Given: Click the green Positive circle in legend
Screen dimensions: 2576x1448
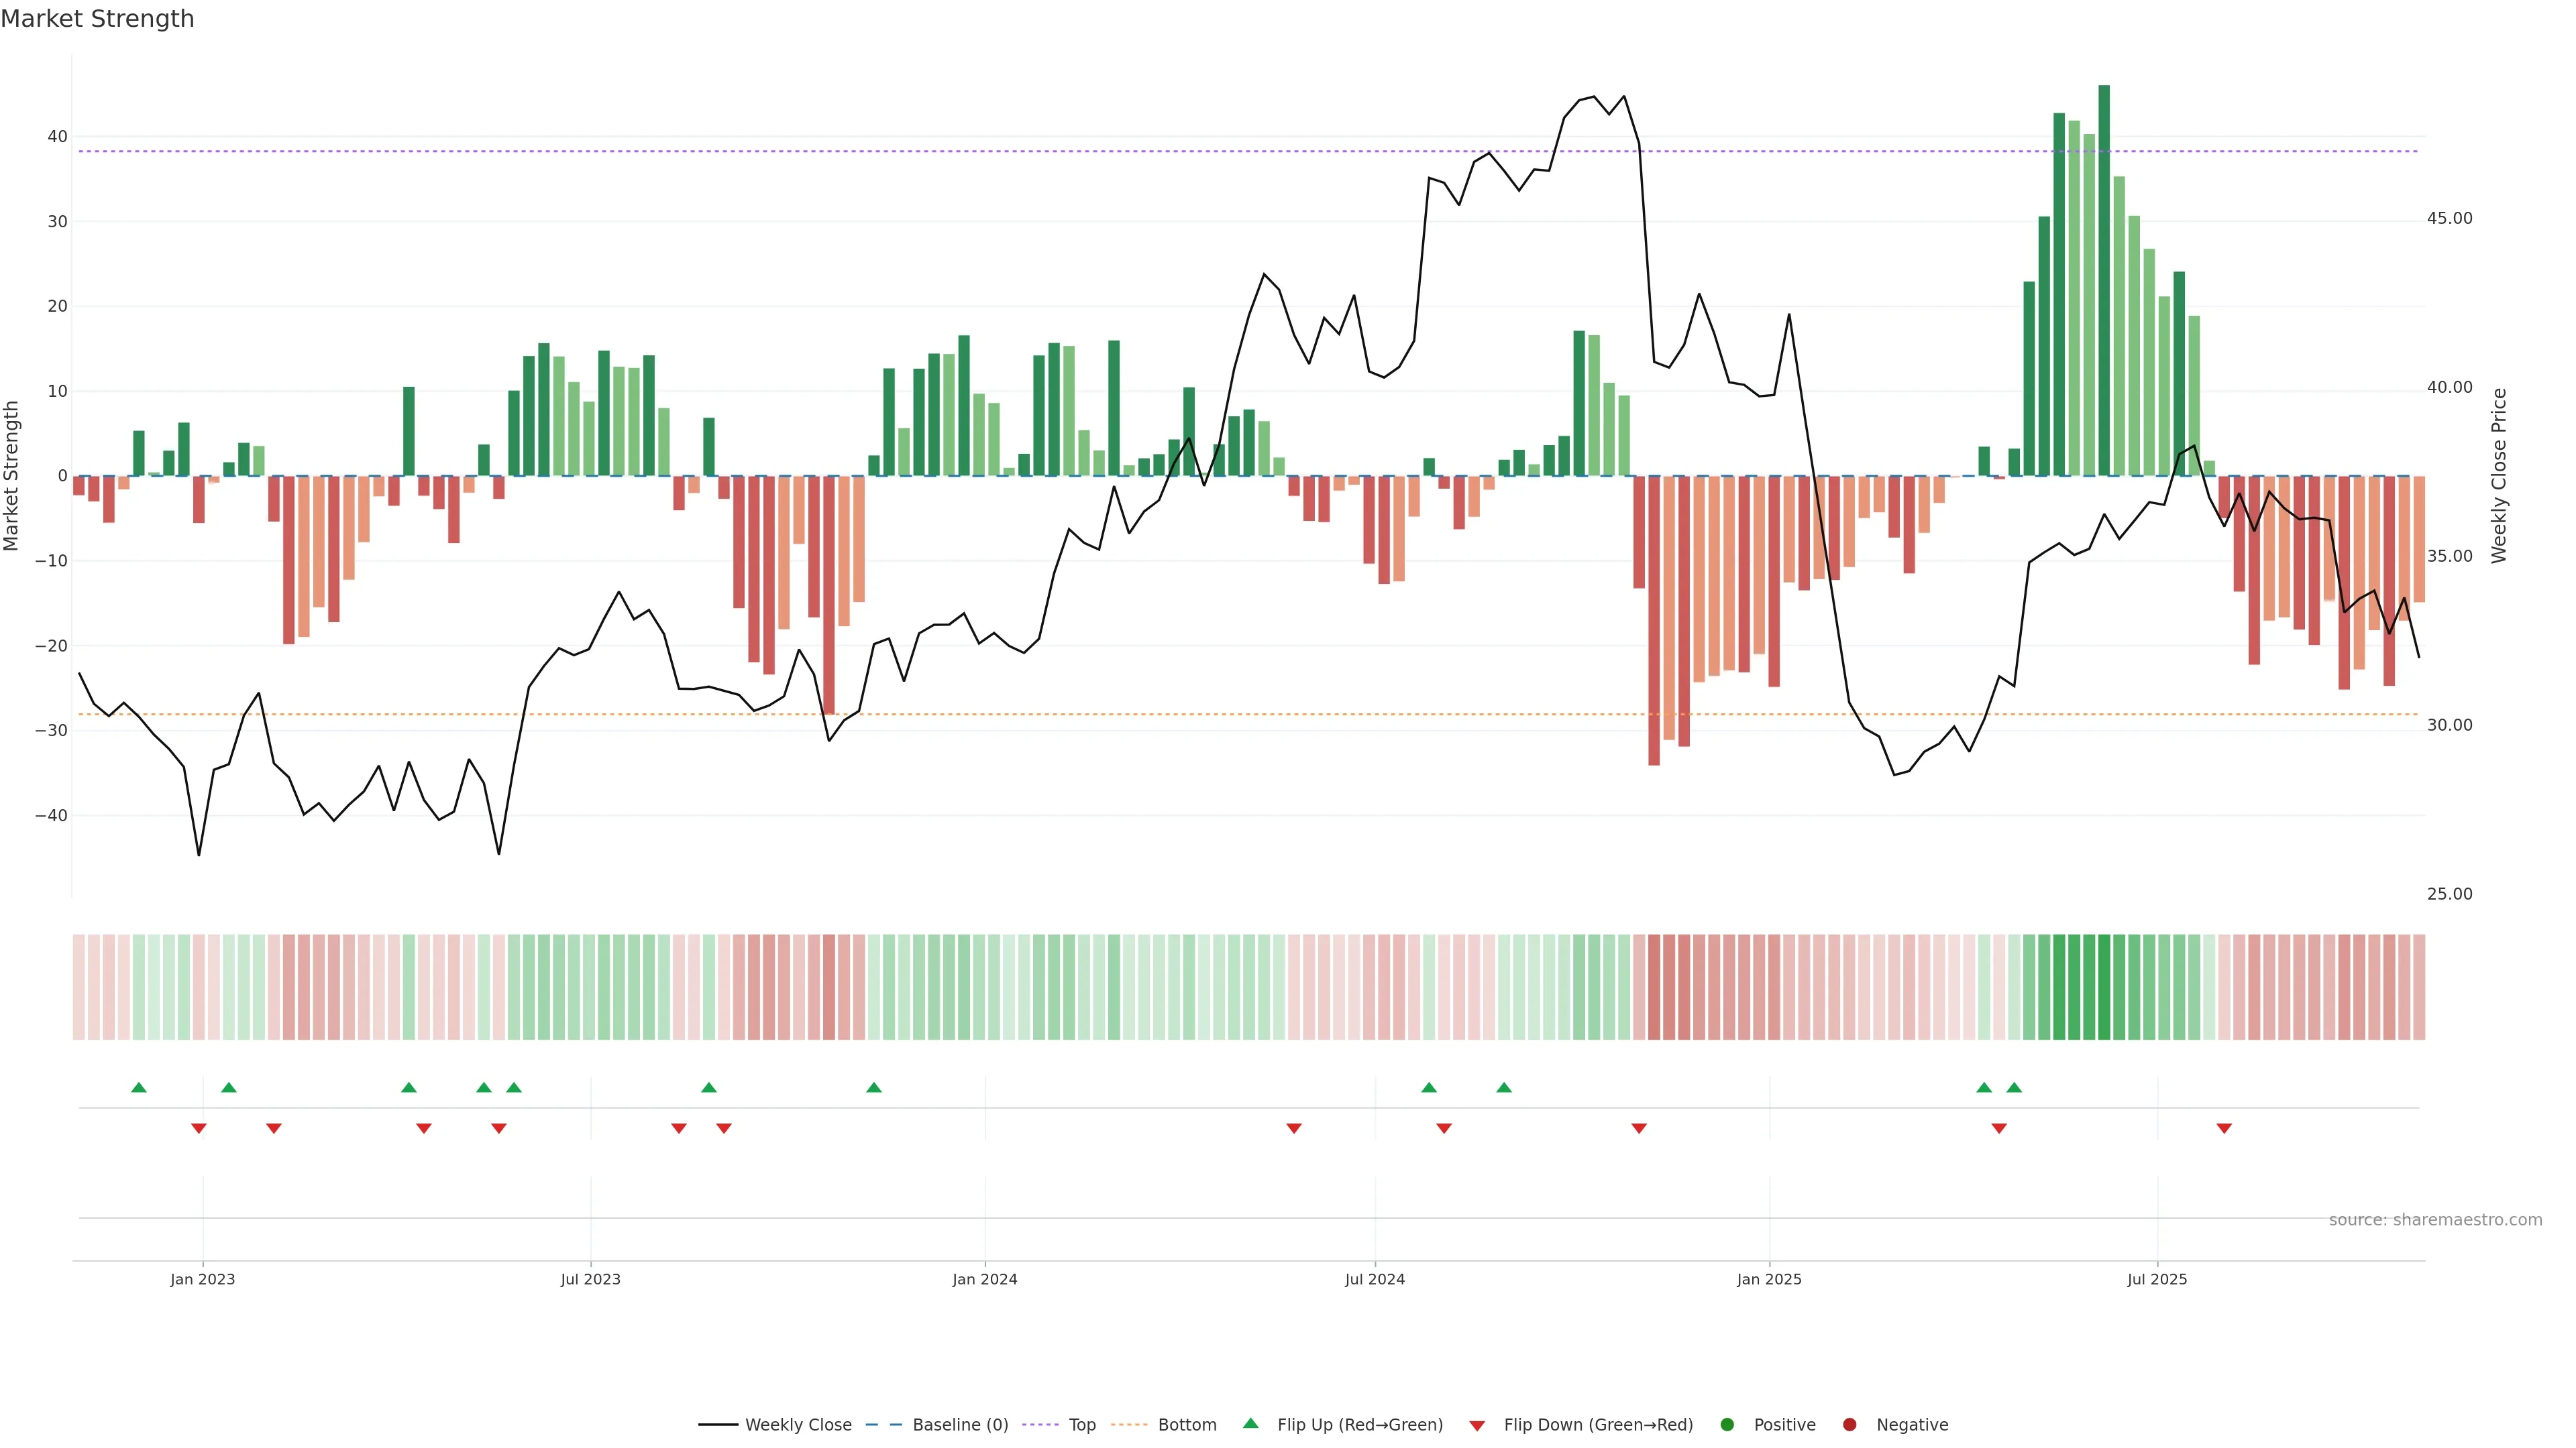Looking at the screenshot, I should click(1727, 1425).
